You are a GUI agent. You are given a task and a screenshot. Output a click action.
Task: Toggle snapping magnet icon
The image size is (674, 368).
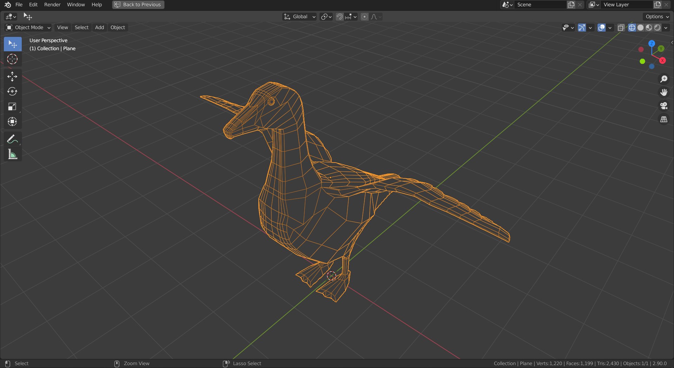pyautogui.click(x=339, y=17)
